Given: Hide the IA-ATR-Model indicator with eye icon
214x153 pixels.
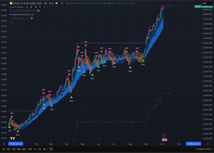Looking at the screenshot, I should (31, 7).
